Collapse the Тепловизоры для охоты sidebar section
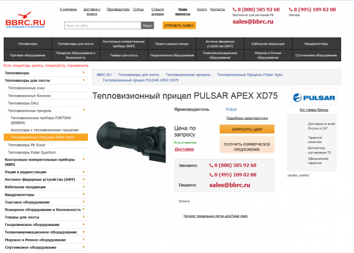The height and width of the screenshot is (253, 354). click(x=84, y=80)
